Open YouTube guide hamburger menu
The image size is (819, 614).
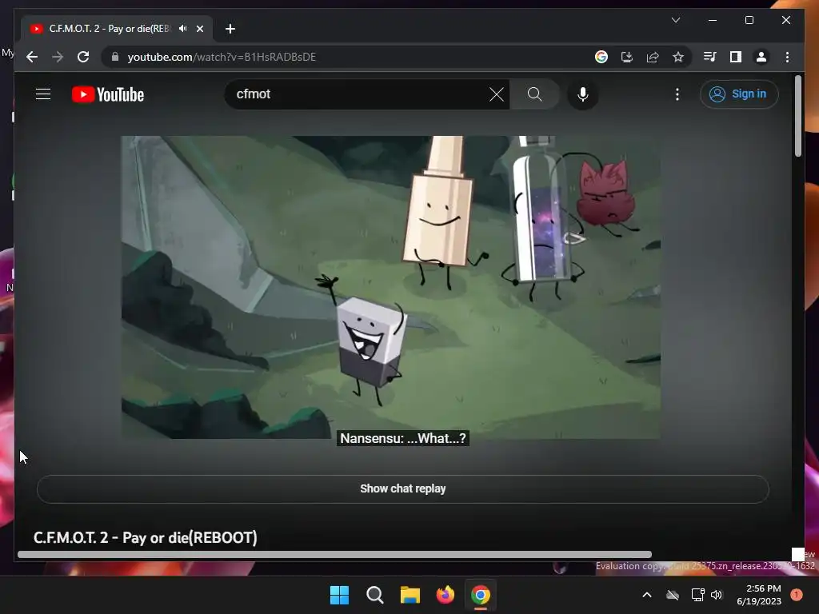(x=43, y=94)
